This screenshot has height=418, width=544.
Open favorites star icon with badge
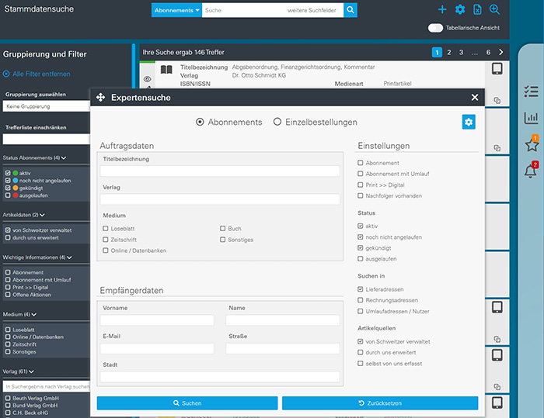coord(531,144)
